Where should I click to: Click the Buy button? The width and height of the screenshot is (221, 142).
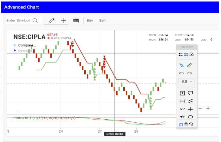(90, 21)
